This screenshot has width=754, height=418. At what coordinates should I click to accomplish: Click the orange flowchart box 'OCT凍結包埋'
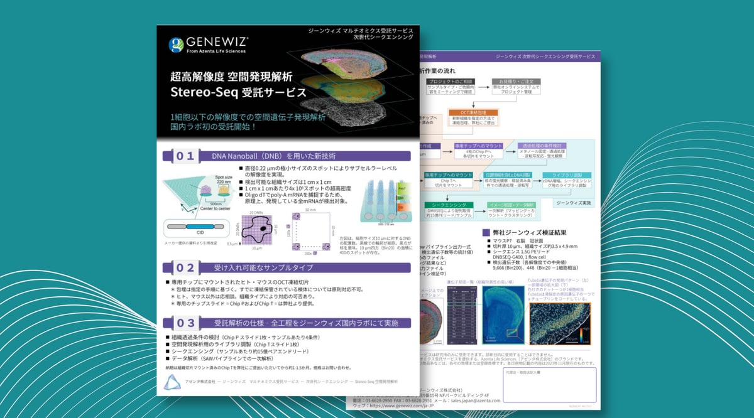tap(474, 117)
